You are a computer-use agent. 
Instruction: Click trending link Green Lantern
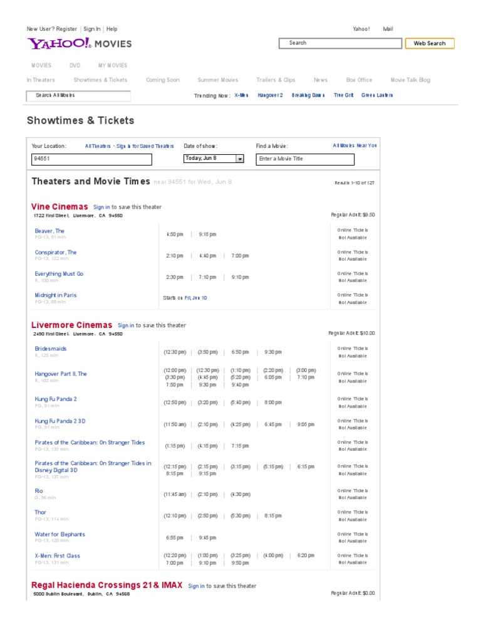click(x=376, y=95)
